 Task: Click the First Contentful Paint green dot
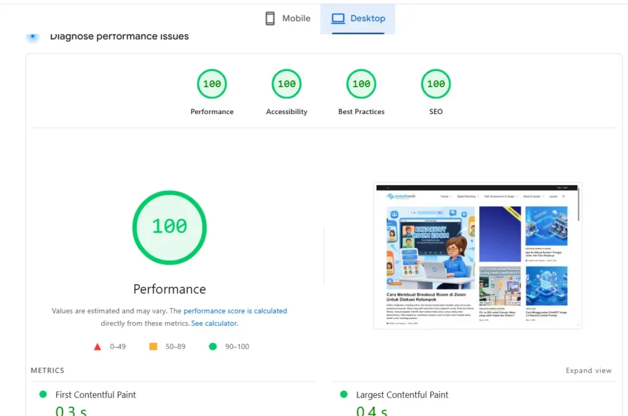(43, 395)
